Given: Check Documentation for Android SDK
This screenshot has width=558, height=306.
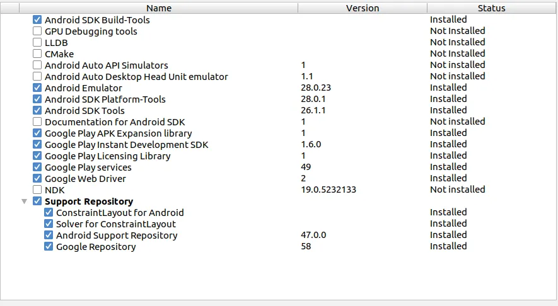Looking at the screenshot, I should 37,122.
